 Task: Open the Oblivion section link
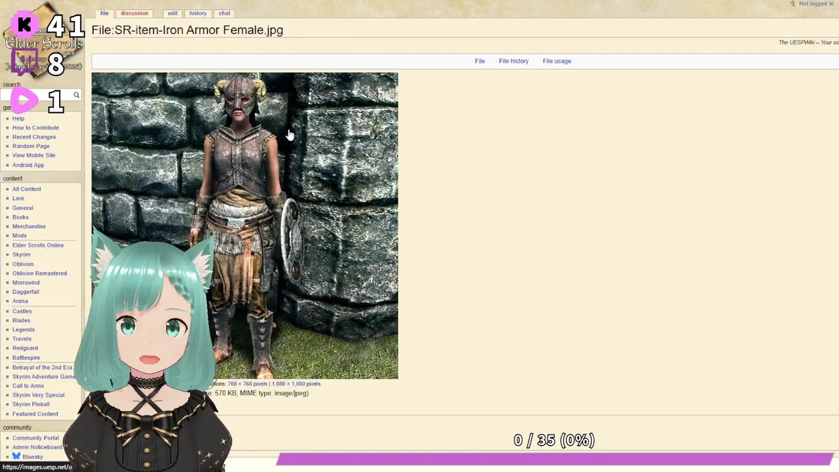[23, 264]
